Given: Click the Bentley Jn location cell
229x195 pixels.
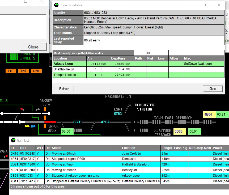Looking at the screenshot, I should pos(141,170).
